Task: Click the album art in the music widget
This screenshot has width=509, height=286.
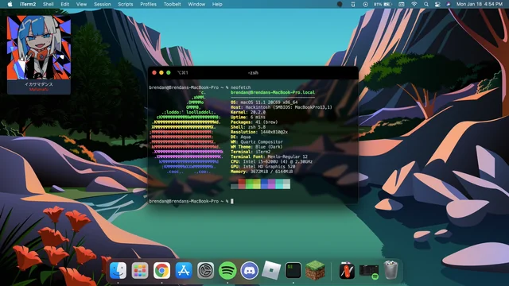Action: pyautogui.click(x=39, y=48)
